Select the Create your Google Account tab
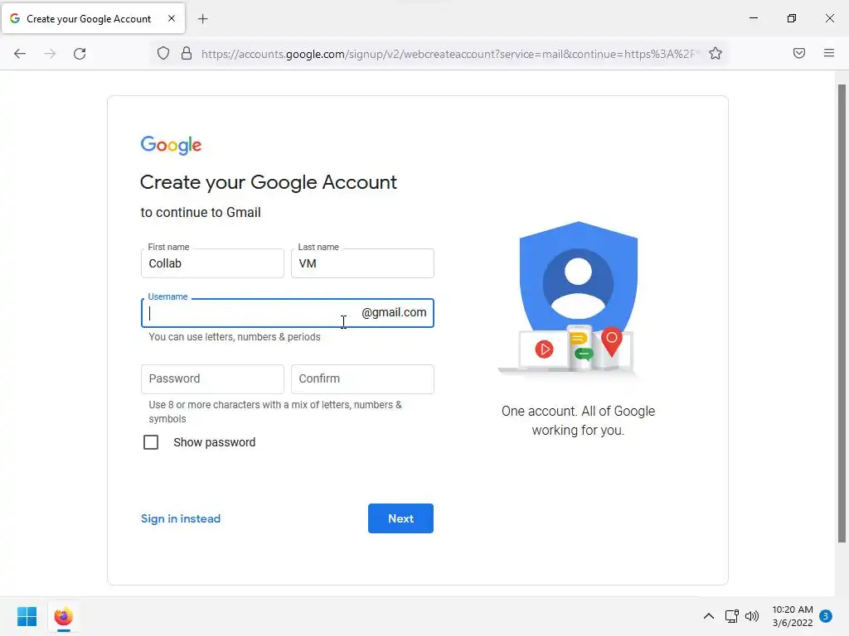Viewport: 849px width, 636px height. [x=93, y=18]
